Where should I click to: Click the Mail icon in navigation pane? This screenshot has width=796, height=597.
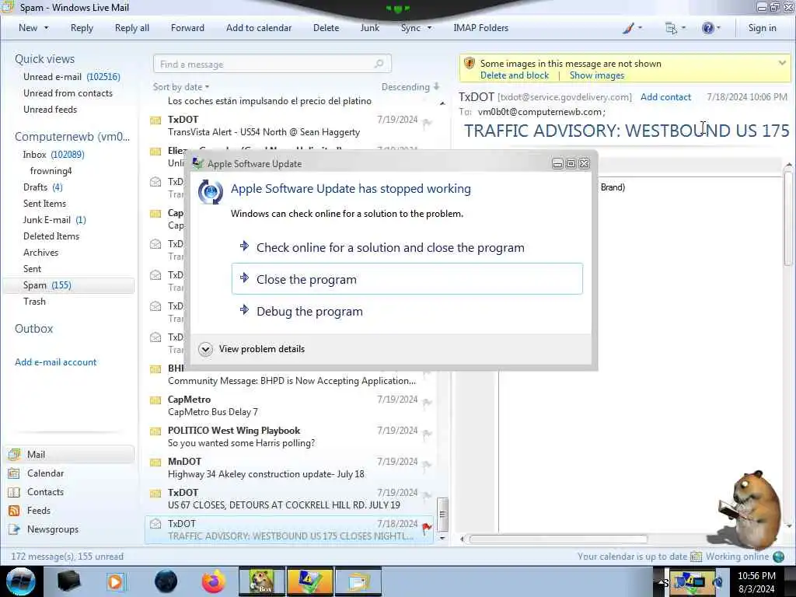pos(14,454)
